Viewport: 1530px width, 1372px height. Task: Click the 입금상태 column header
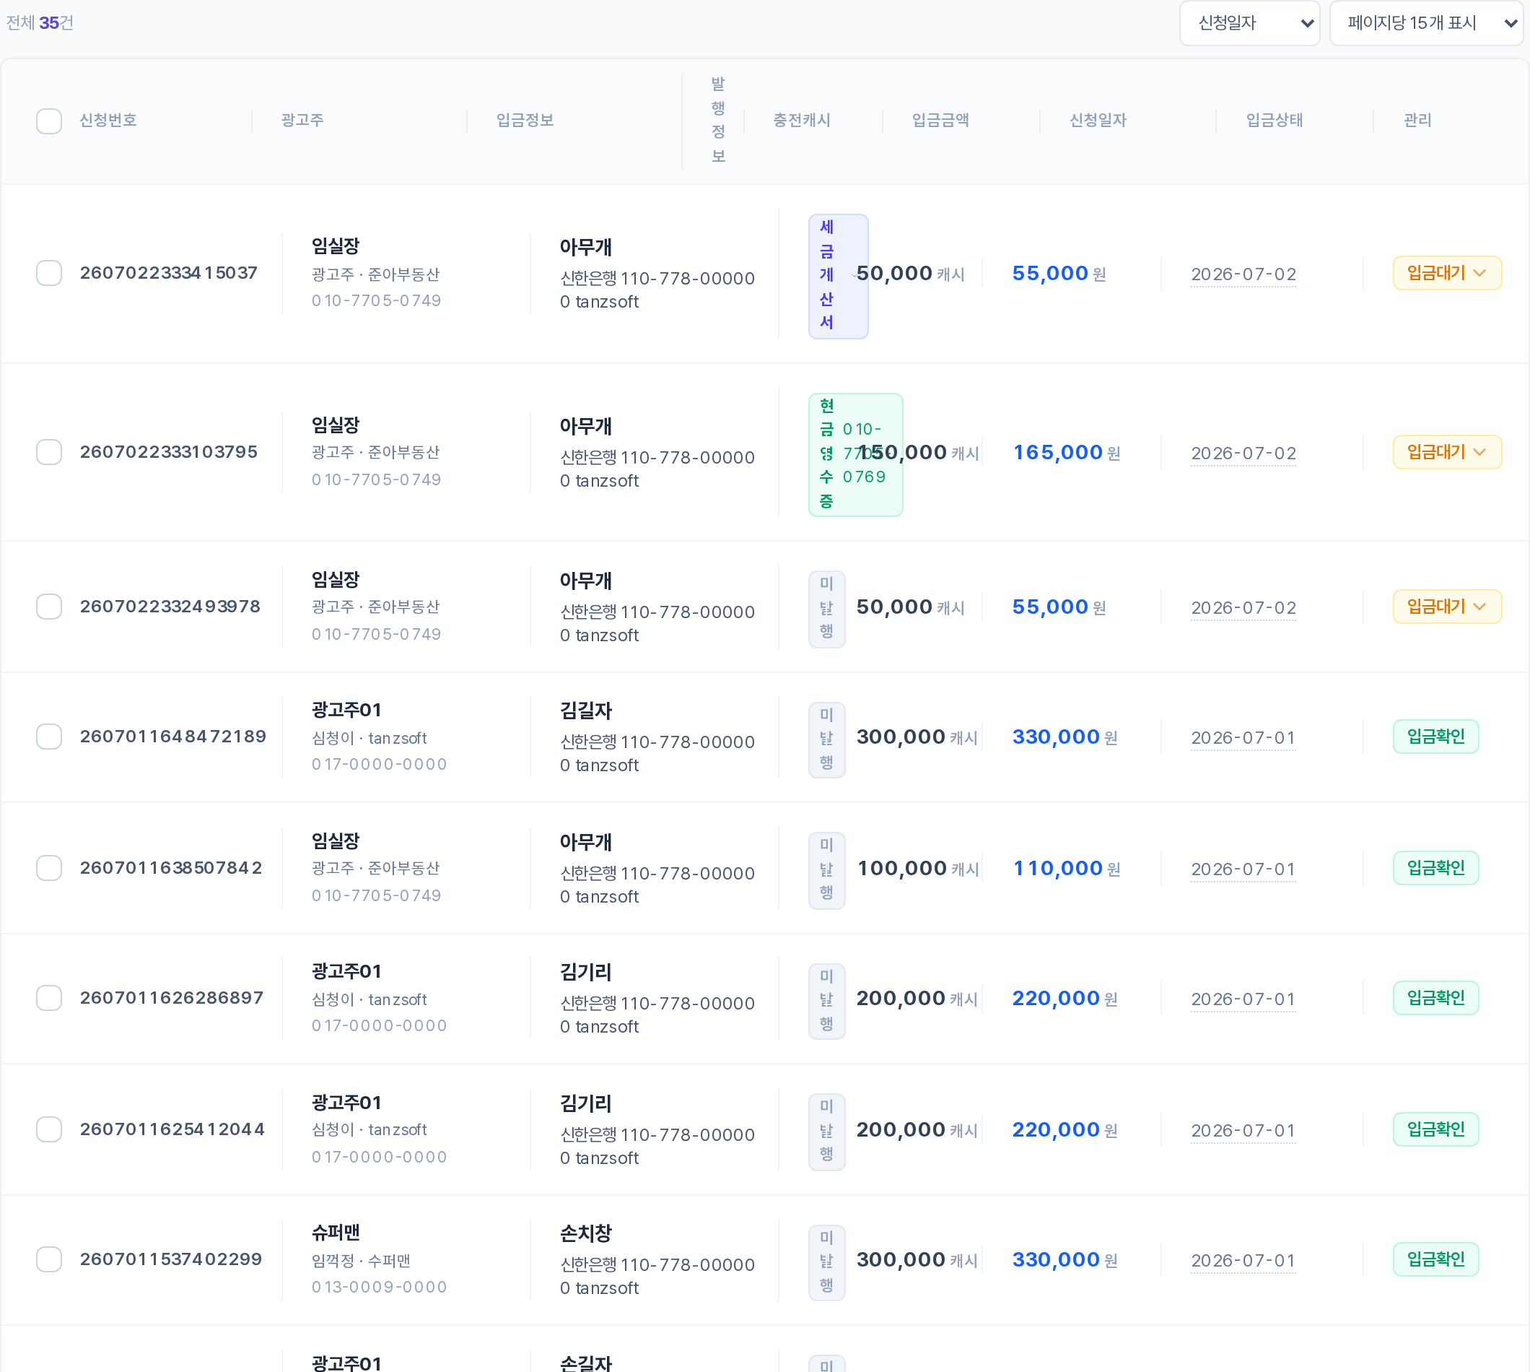[x=1275, y=121]
